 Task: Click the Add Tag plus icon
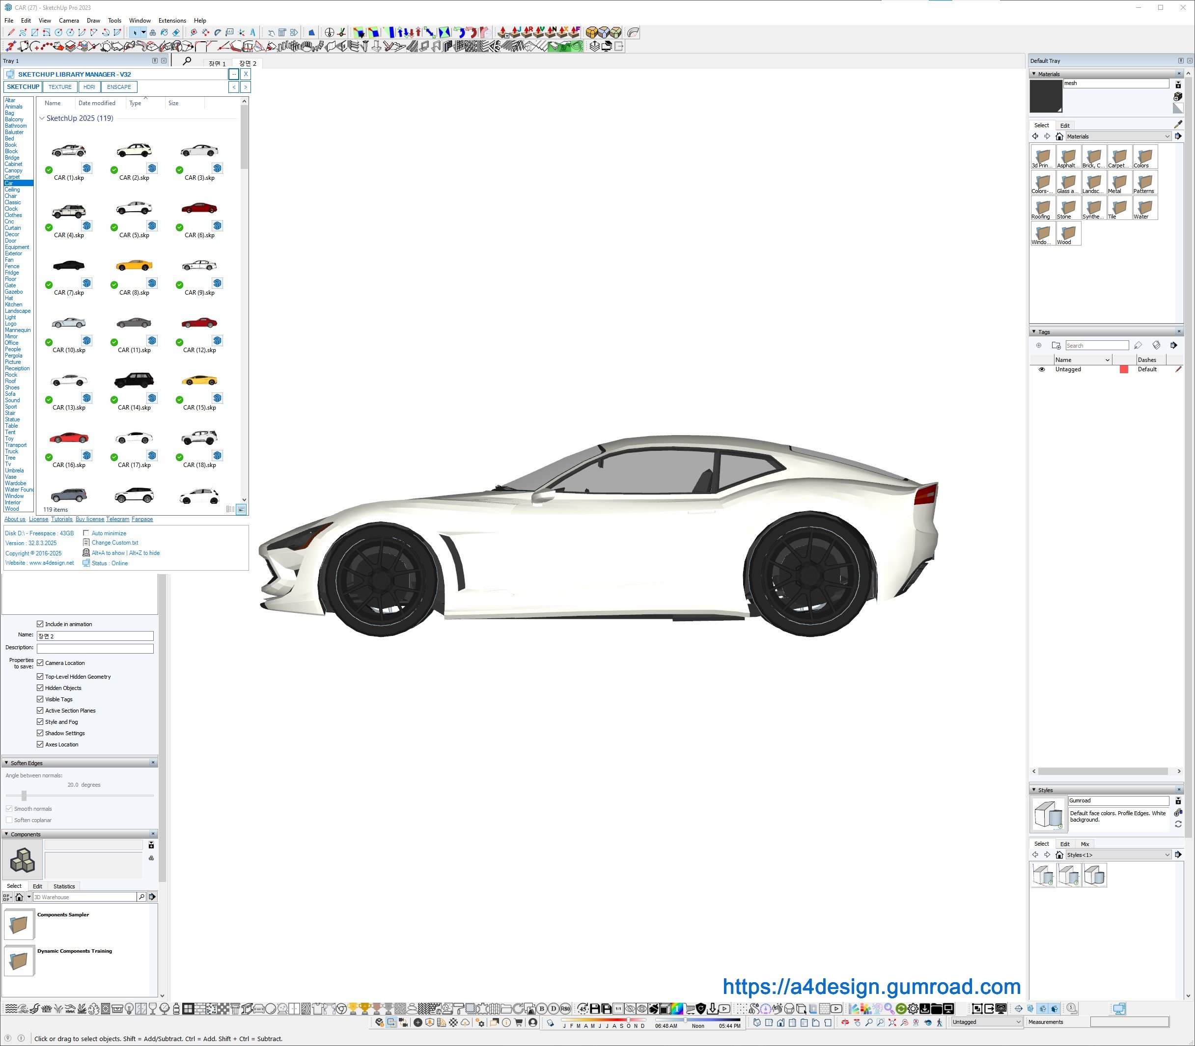tap(1038, 346)
